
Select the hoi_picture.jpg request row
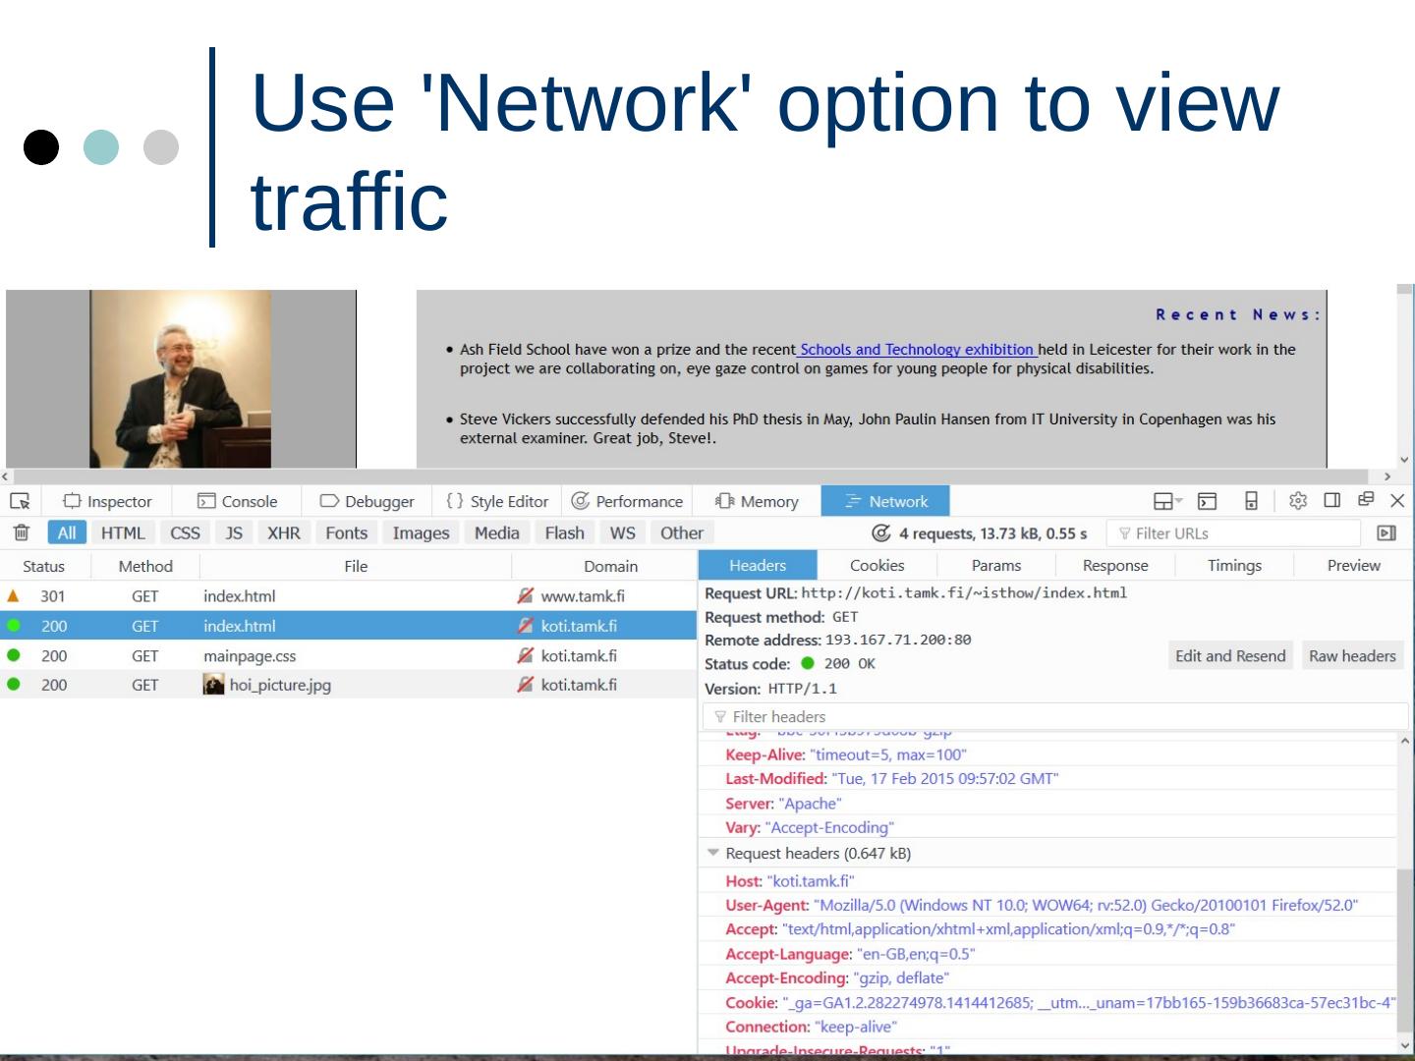(348, 685)
